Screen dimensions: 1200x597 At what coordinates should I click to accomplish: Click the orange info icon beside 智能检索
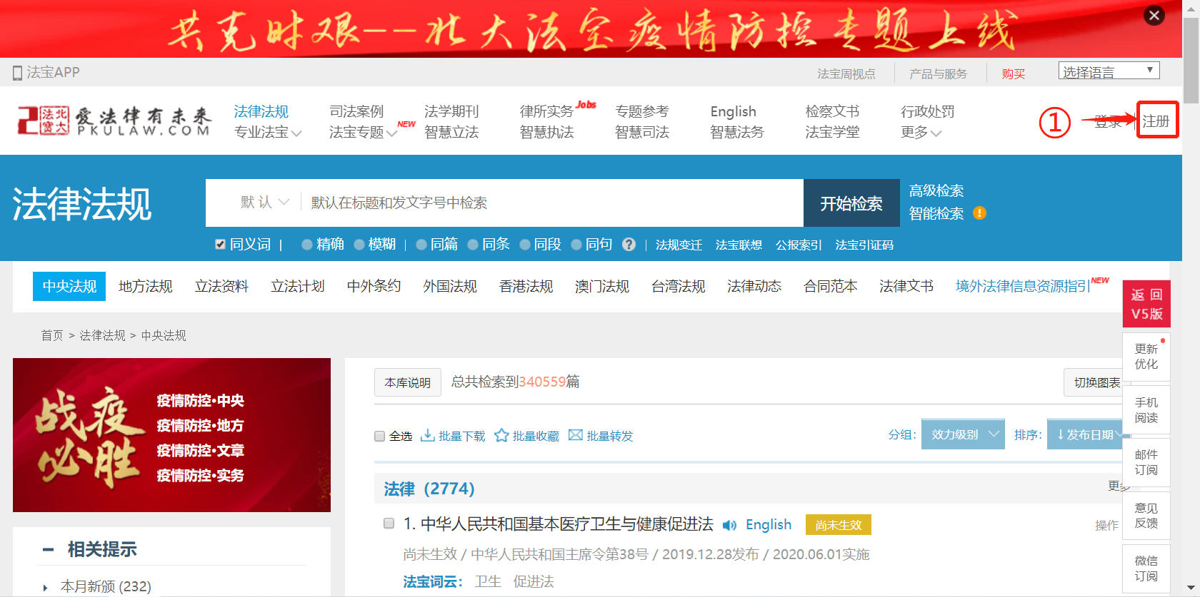(x=979, y=213)
